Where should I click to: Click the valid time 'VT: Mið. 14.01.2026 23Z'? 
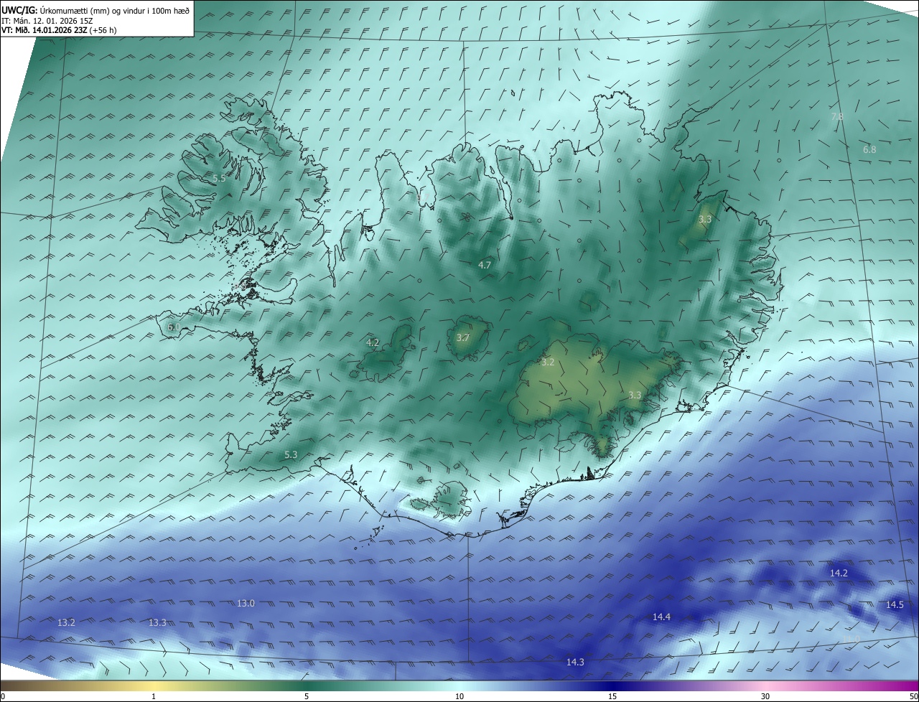[x=44, y=30]
